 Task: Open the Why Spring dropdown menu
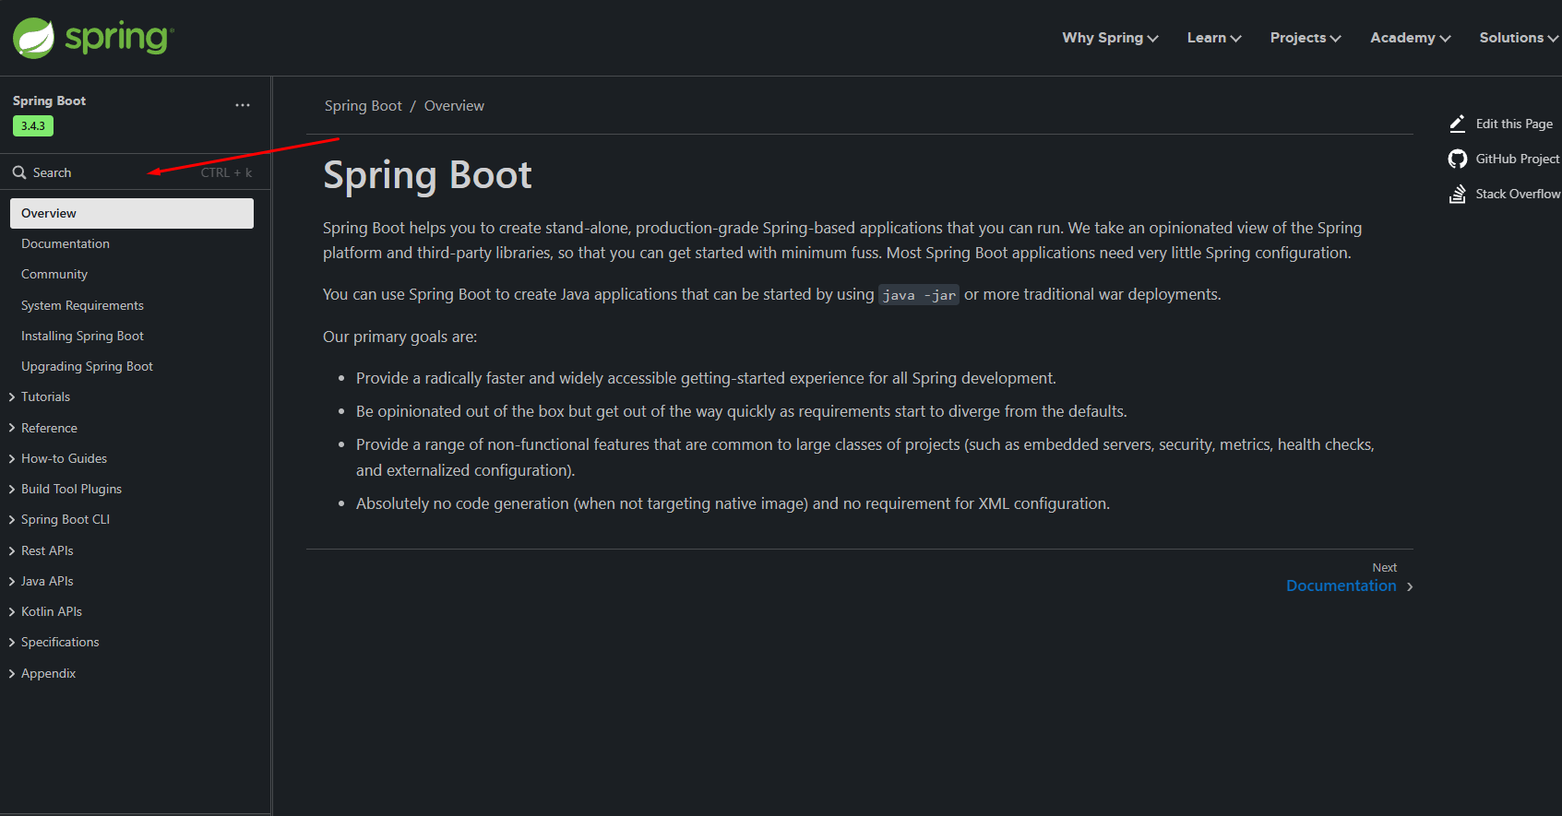click(1110, 38)
